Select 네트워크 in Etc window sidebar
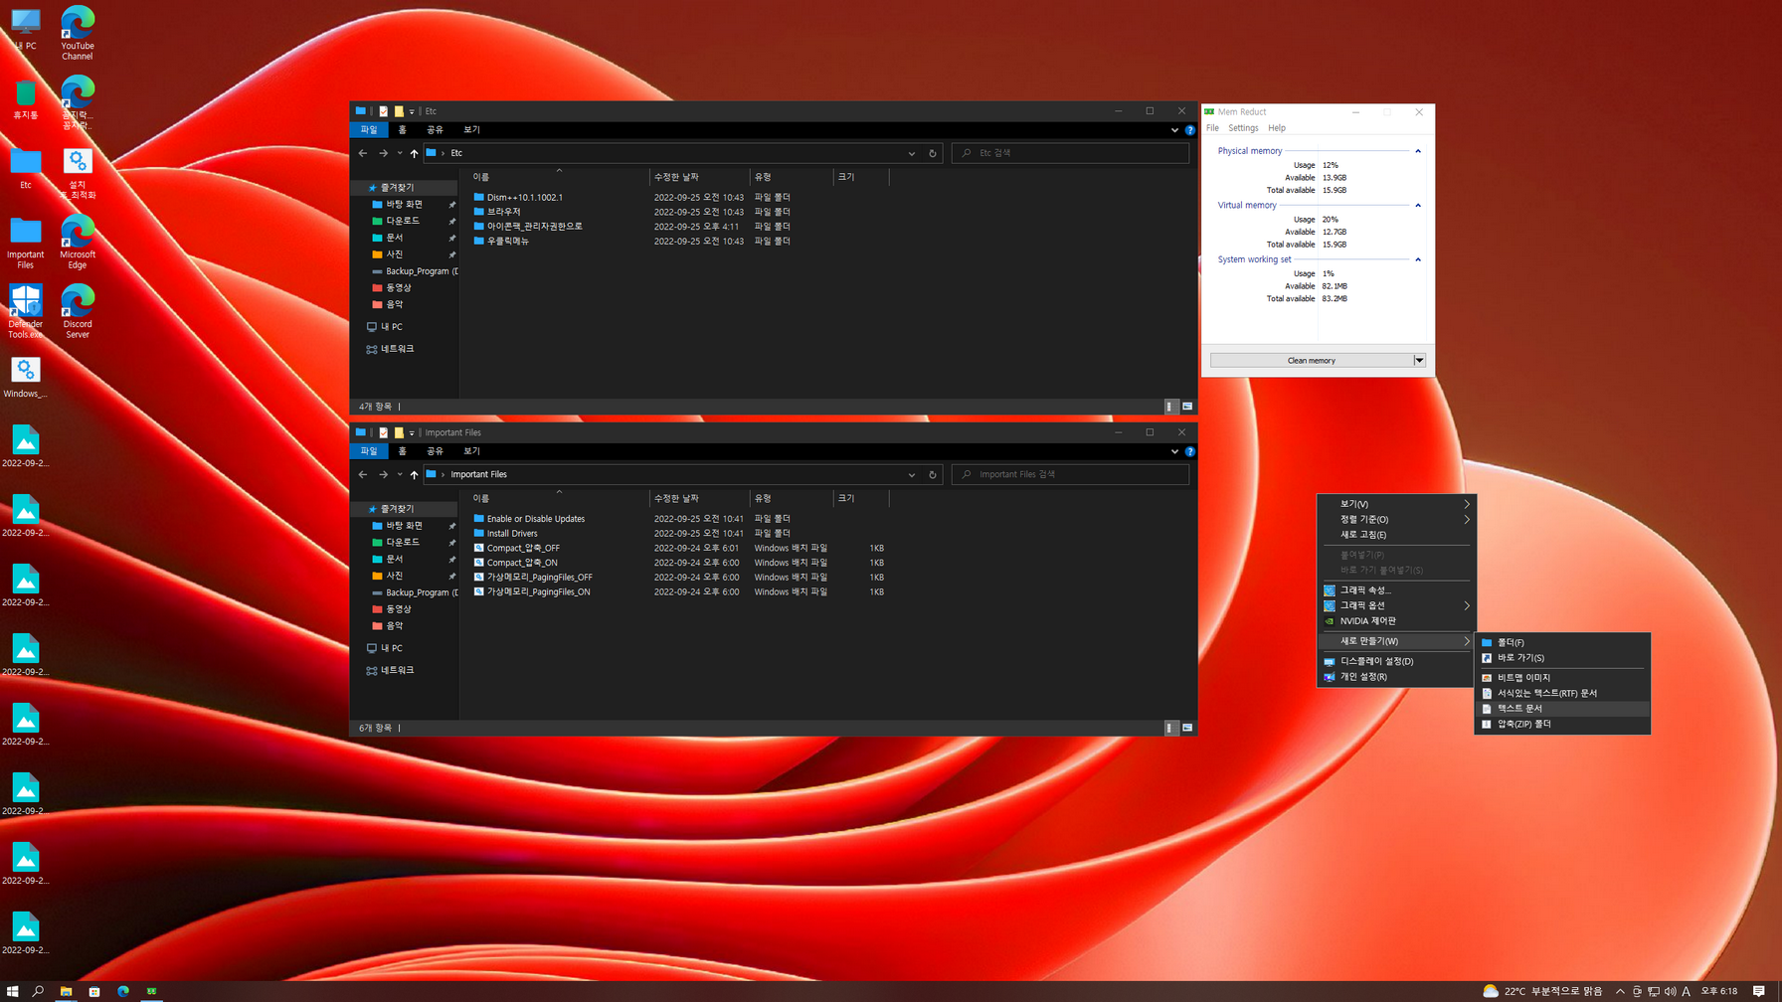This screenshot has height=1002, width=1782. tap(397, 349)
